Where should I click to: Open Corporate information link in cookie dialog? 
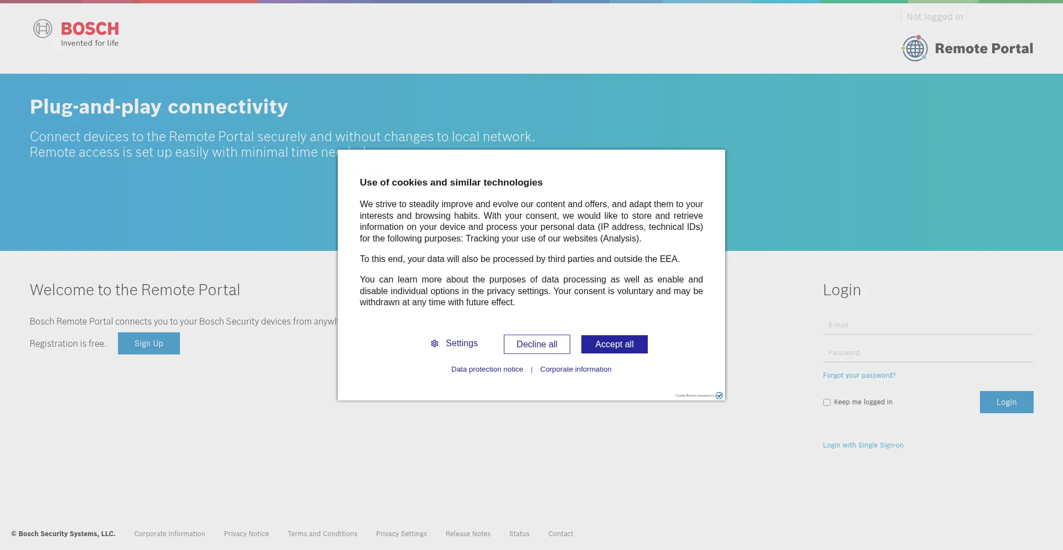tap(576, 369)
